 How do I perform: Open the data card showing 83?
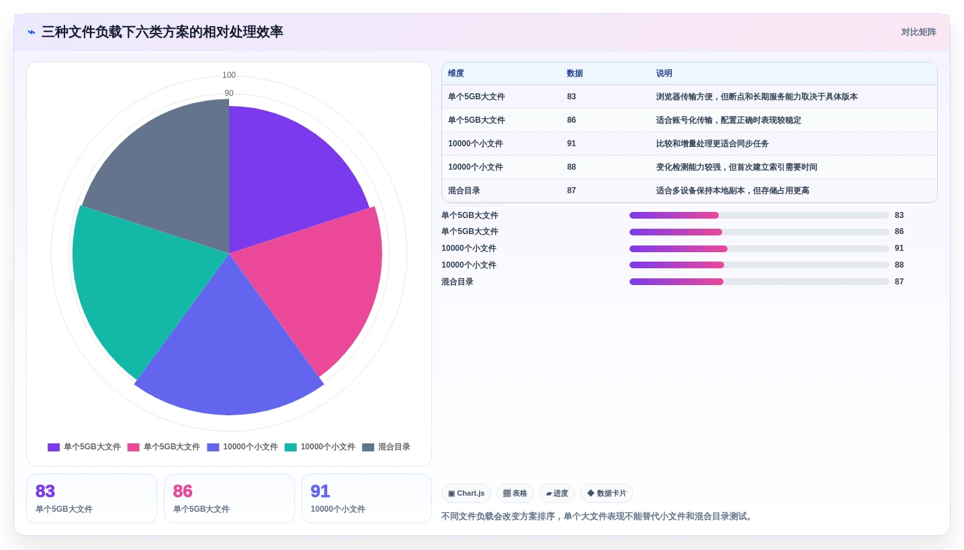(x=91, y=498)
